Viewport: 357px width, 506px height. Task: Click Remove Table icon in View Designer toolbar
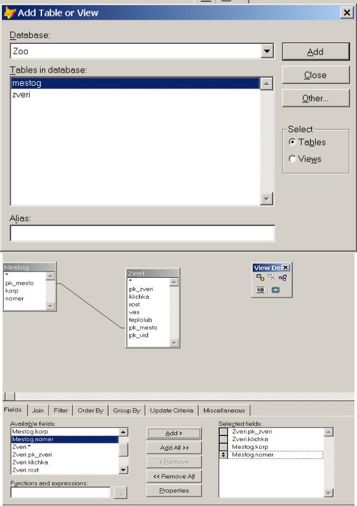tap(271, 278)
